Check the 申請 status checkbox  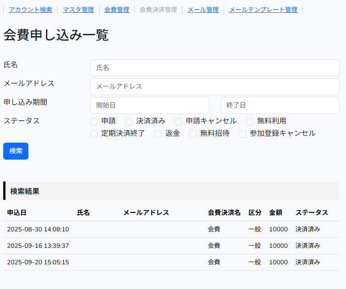(x=94, y=121)
